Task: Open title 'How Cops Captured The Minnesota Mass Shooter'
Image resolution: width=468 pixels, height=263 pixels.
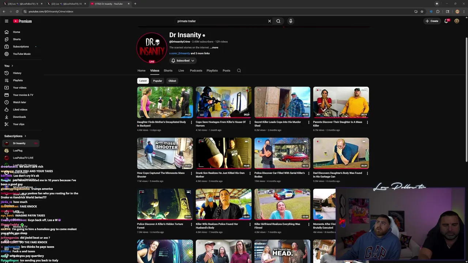Action: (161, 175)
